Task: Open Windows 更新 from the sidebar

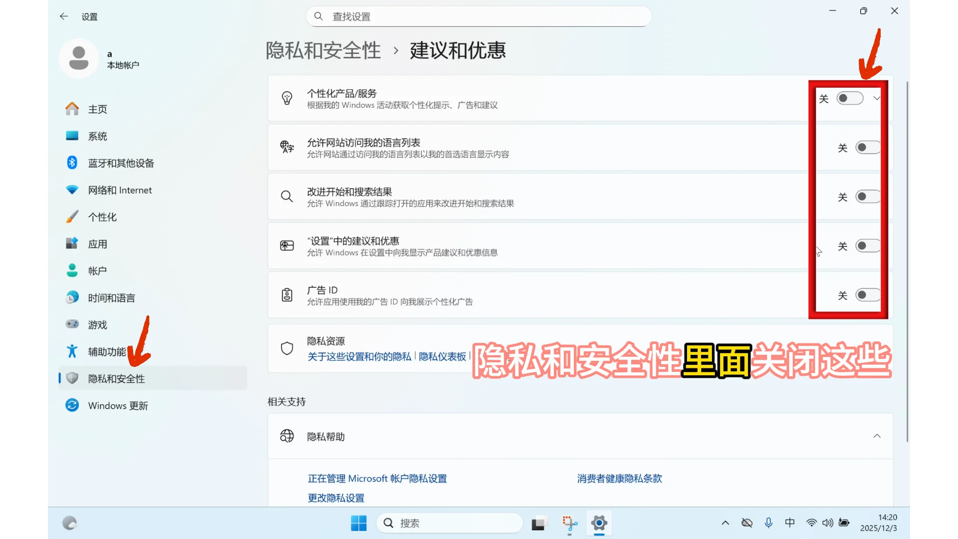Action: pyautogui.click(x=118, y=405)
